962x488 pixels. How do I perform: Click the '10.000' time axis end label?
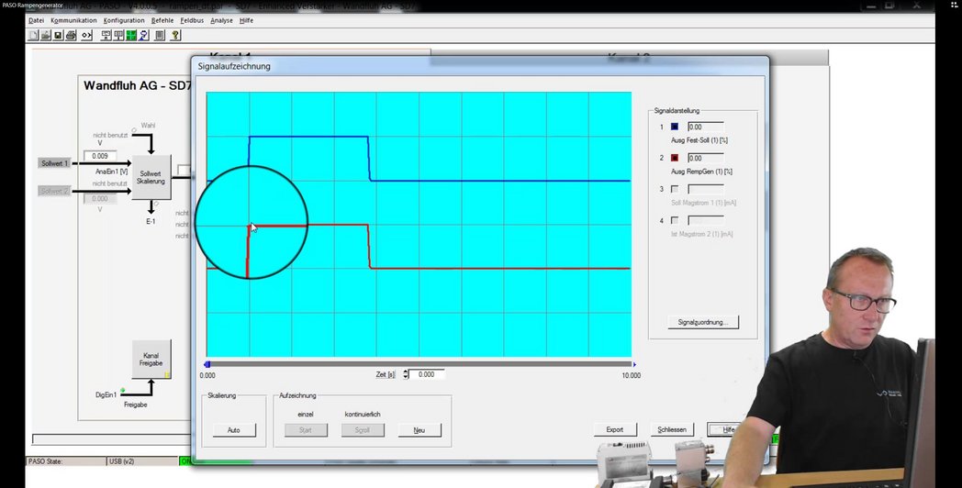[632, 376]
